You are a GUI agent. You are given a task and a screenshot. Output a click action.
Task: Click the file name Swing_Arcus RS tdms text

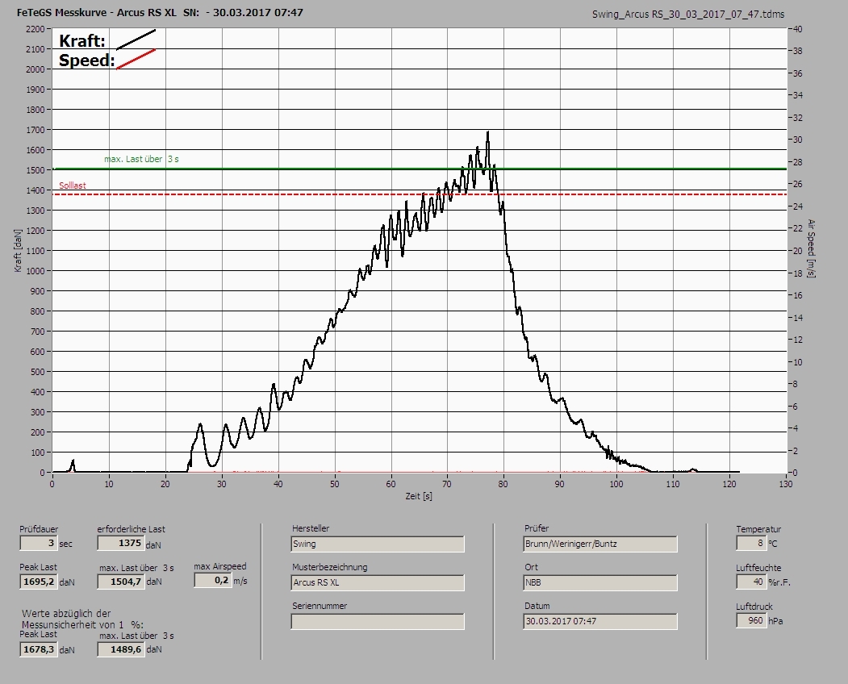click(x=688, y=15)
